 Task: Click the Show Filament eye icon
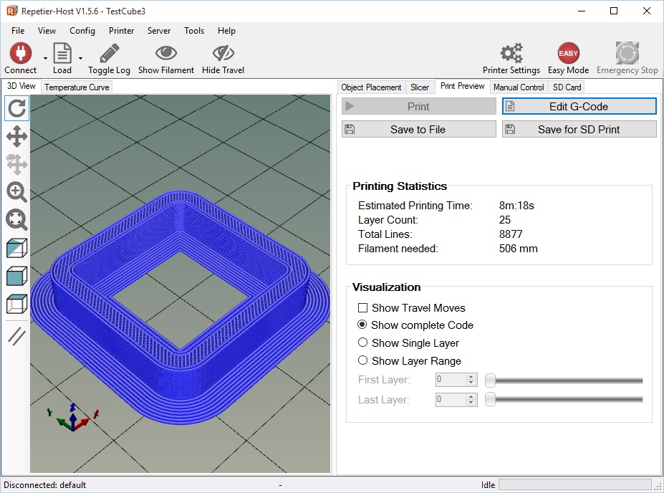click(x=166, y=53)
